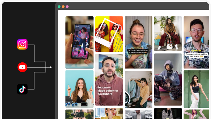Open the polaroid frame two-women thumbnail
Screen dimensions: 211x119
coord(109,34)
